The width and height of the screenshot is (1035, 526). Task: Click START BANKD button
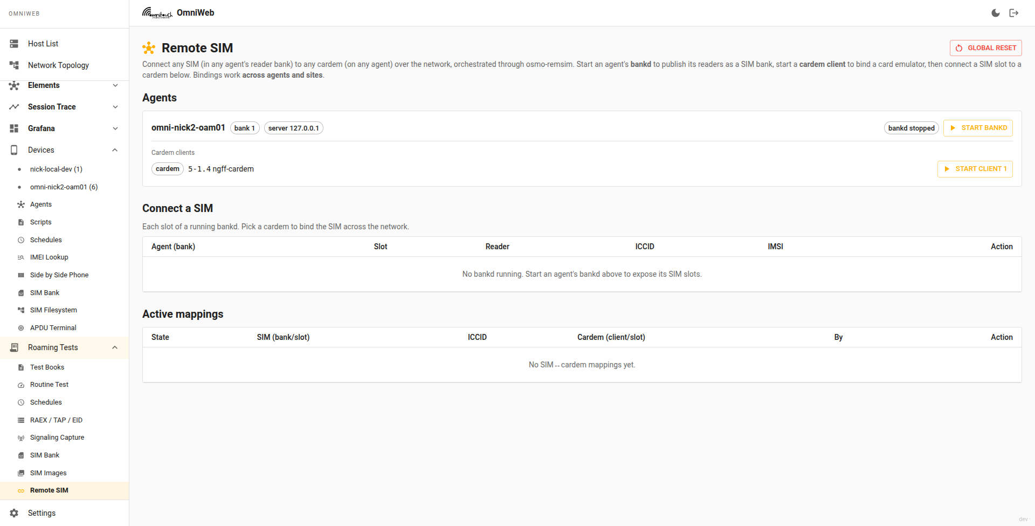[978, 128]
